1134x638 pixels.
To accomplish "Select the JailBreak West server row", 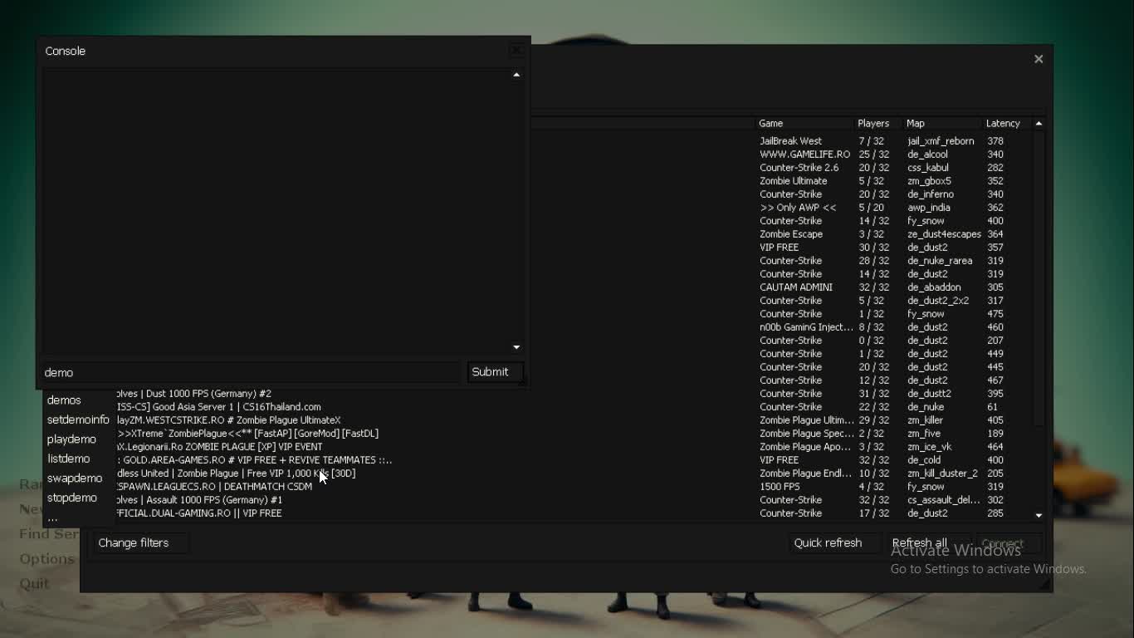I will pyautogui.click(x=781, y=141).
